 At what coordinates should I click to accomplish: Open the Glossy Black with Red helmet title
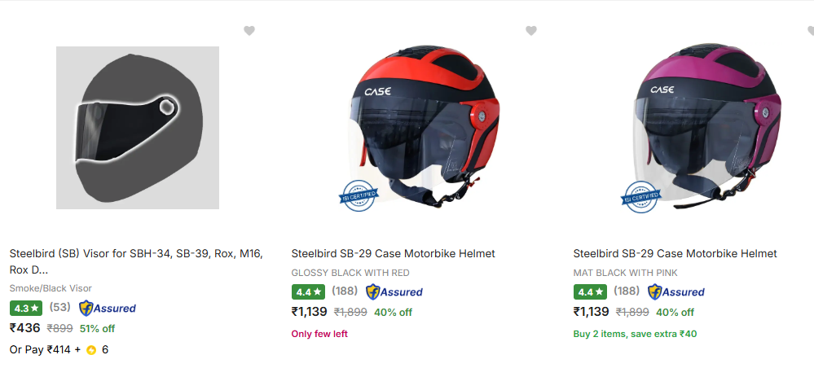[393, 254]
